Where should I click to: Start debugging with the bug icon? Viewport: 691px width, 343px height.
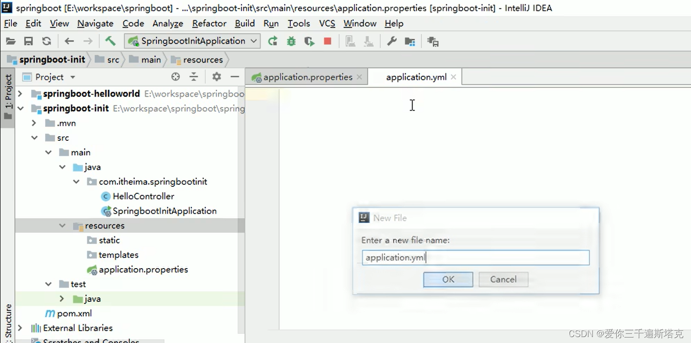[x=291, y=41]
